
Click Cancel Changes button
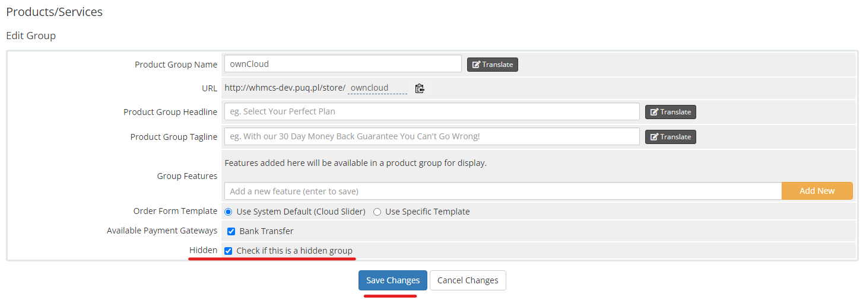(x=468, y=280)
